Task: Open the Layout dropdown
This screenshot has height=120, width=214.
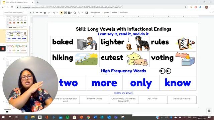Action: pos(106,13)
